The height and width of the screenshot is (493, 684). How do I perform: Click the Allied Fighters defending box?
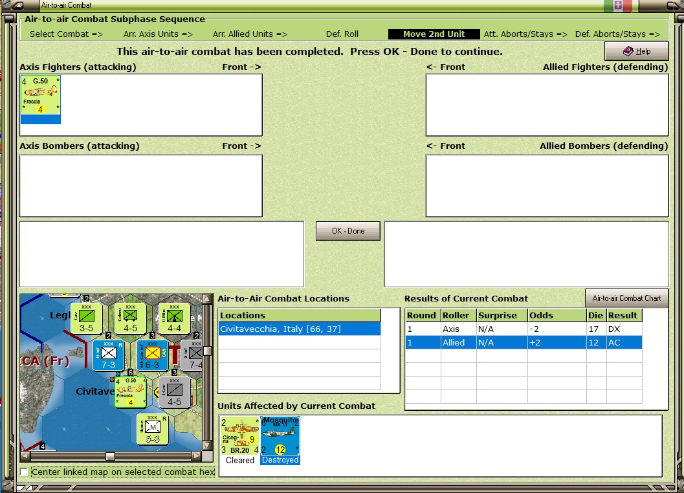pyautogui.click(x=547, y=105)
